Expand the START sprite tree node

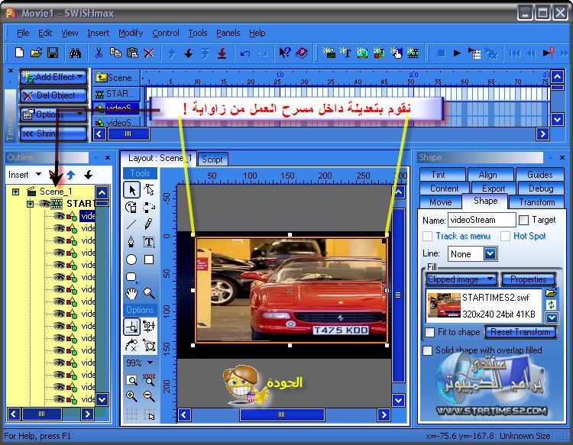31,204
